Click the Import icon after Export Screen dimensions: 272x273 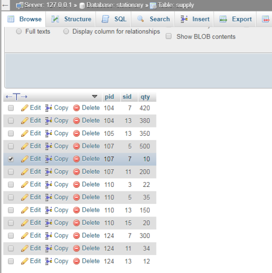pos(265,19)
